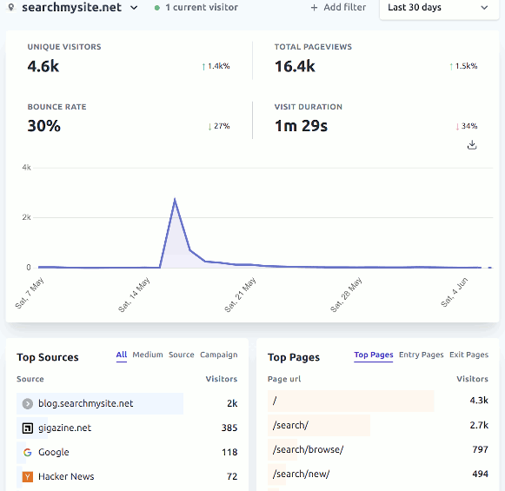The width and height of the screenshot is (505, 491).
Task: Switch to the Entry Pages tab
Action: coord(422,355)
